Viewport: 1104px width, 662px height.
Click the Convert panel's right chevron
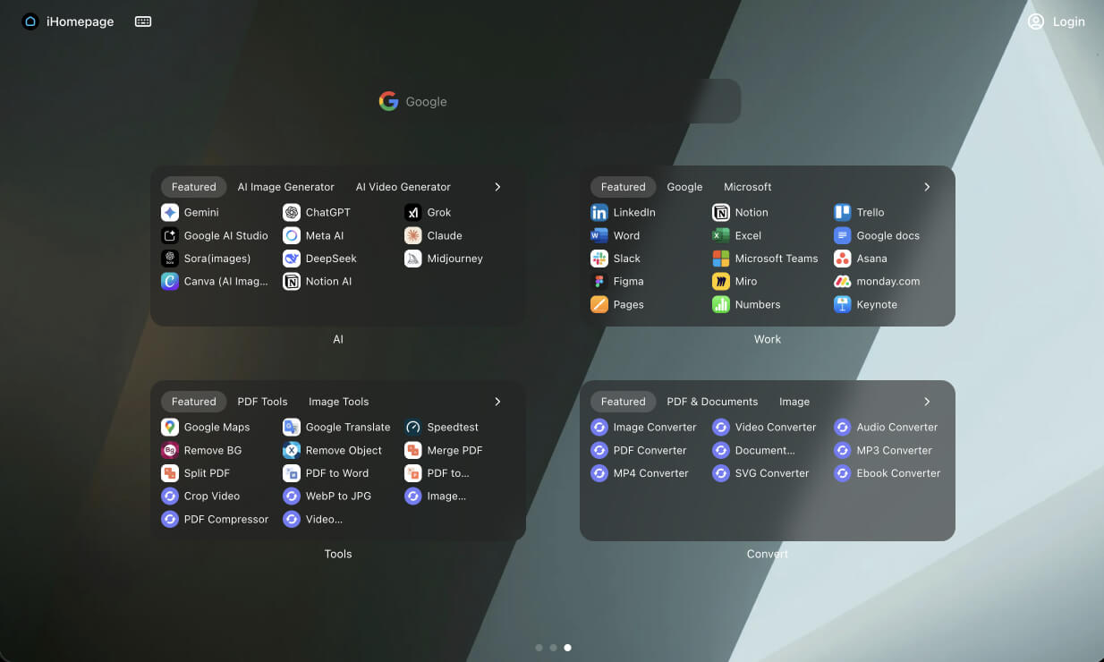(x=927, y=402)
